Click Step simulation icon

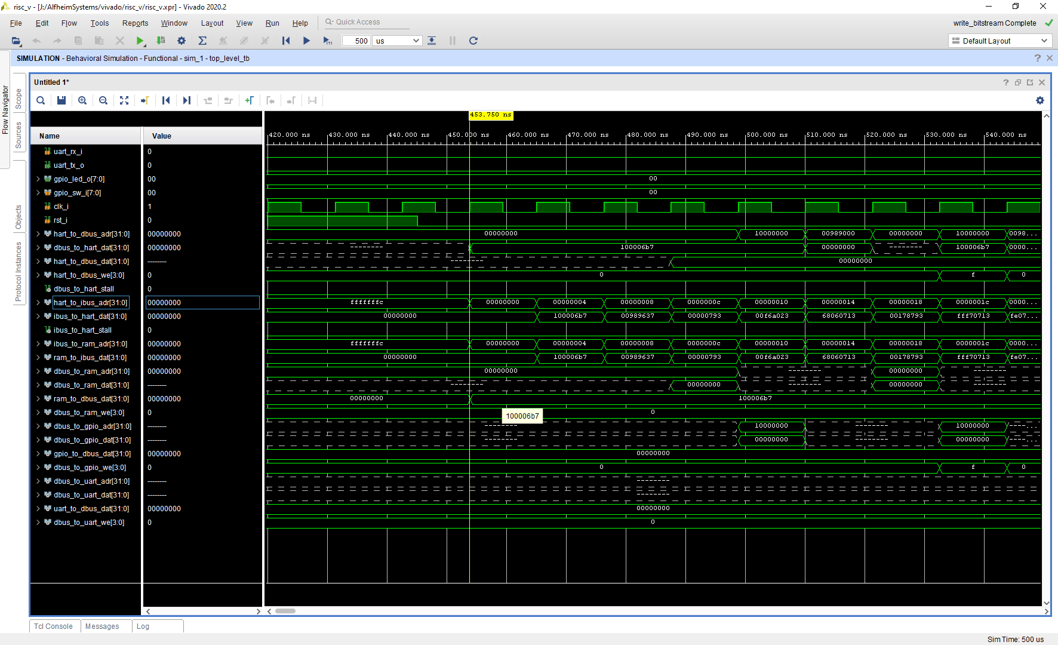(x=432, y=41)
